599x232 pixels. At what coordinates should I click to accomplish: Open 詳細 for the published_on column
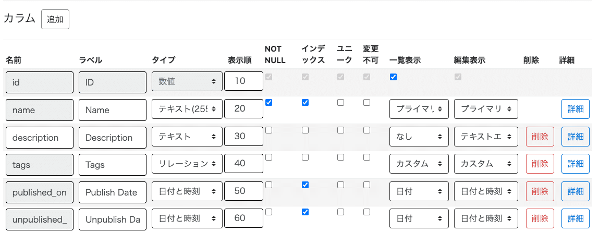(x=575, y=192)
